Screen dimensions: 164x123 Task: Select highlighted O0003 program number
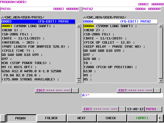(x=7, y=26)
